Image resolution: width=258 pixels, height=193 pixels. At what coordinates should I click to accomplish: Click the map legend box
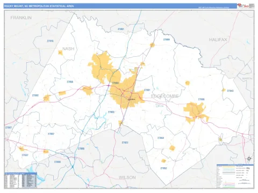point(235,176)
